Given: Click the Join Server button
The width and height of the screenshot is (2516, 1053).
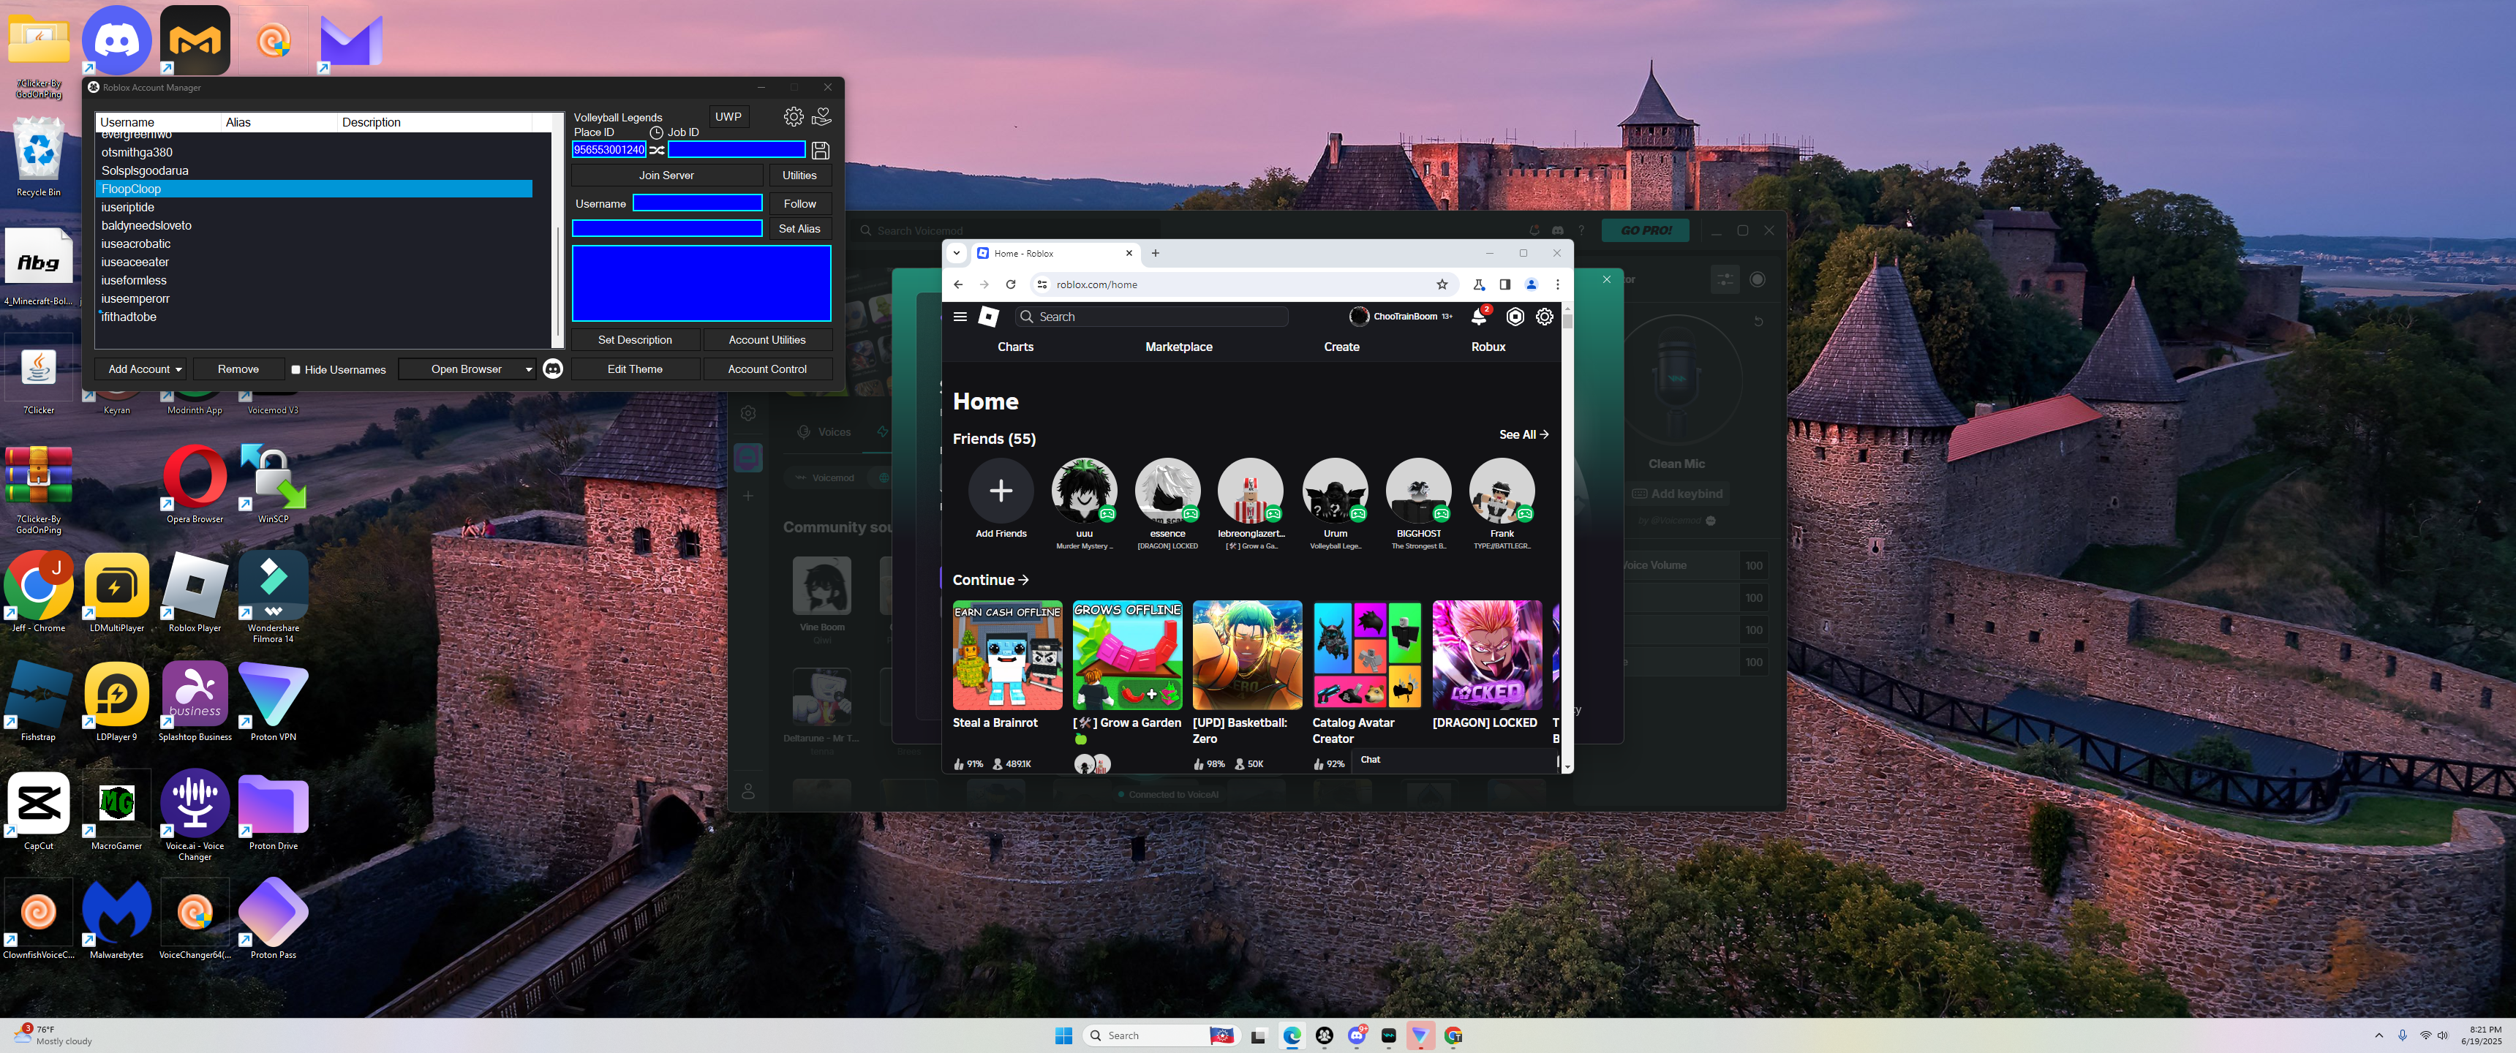Looking at the screenshot, I should [x=666, y=175].
